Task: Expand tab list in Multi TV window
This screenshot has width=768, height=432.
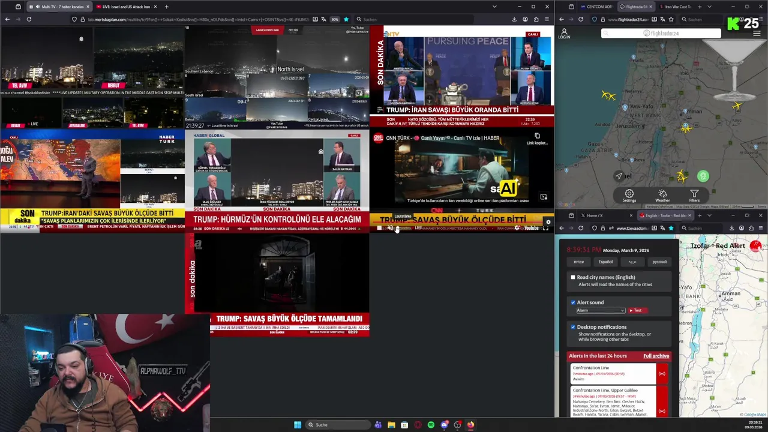Action: [x=494, y=7]
